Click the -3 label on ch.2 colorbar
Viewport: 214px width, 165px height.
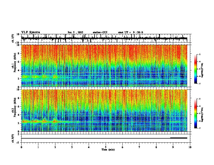point(199,99)
